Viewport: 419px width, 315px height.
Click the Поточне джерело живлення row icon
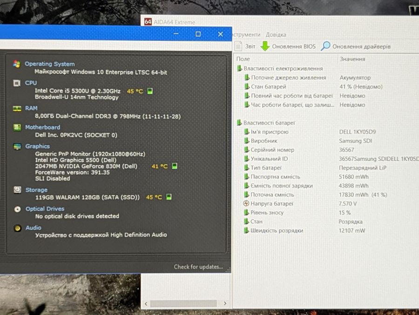[x=247, y=78]
